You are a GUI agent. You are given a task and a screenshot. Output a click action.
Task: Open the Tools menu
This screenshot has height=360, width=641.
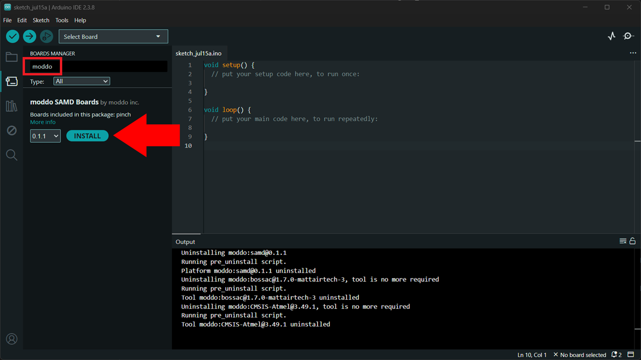point(62,20)
